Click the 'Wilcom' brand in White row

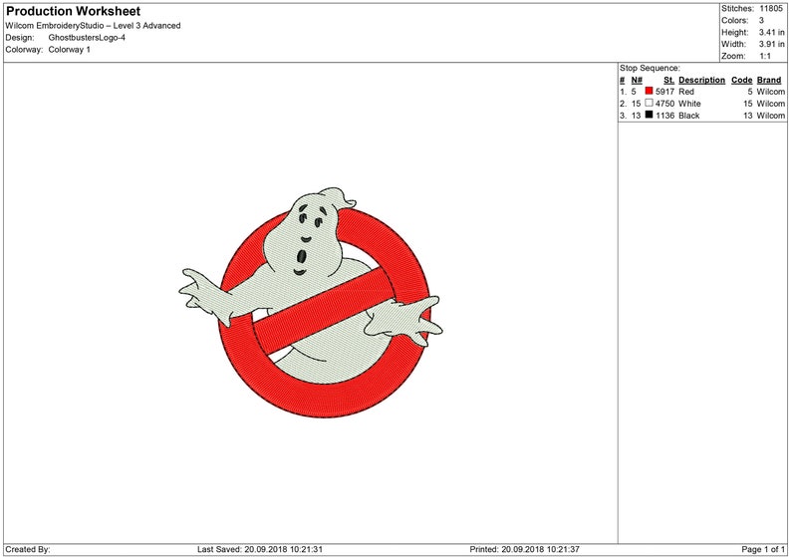(771, 104)
